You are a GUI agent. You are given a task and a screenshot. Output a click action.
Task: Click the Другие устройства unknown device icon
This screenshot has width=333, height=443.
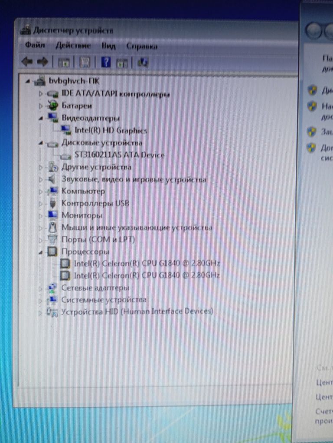52,167
